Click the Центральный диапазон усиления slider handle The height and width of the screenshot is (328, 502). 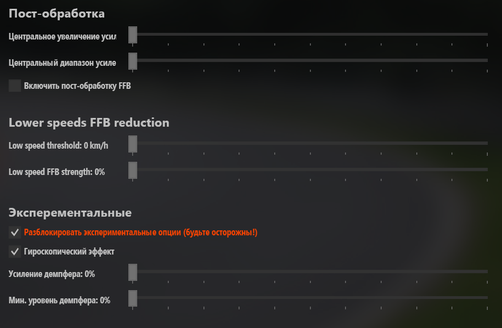[x=132, y=61]
